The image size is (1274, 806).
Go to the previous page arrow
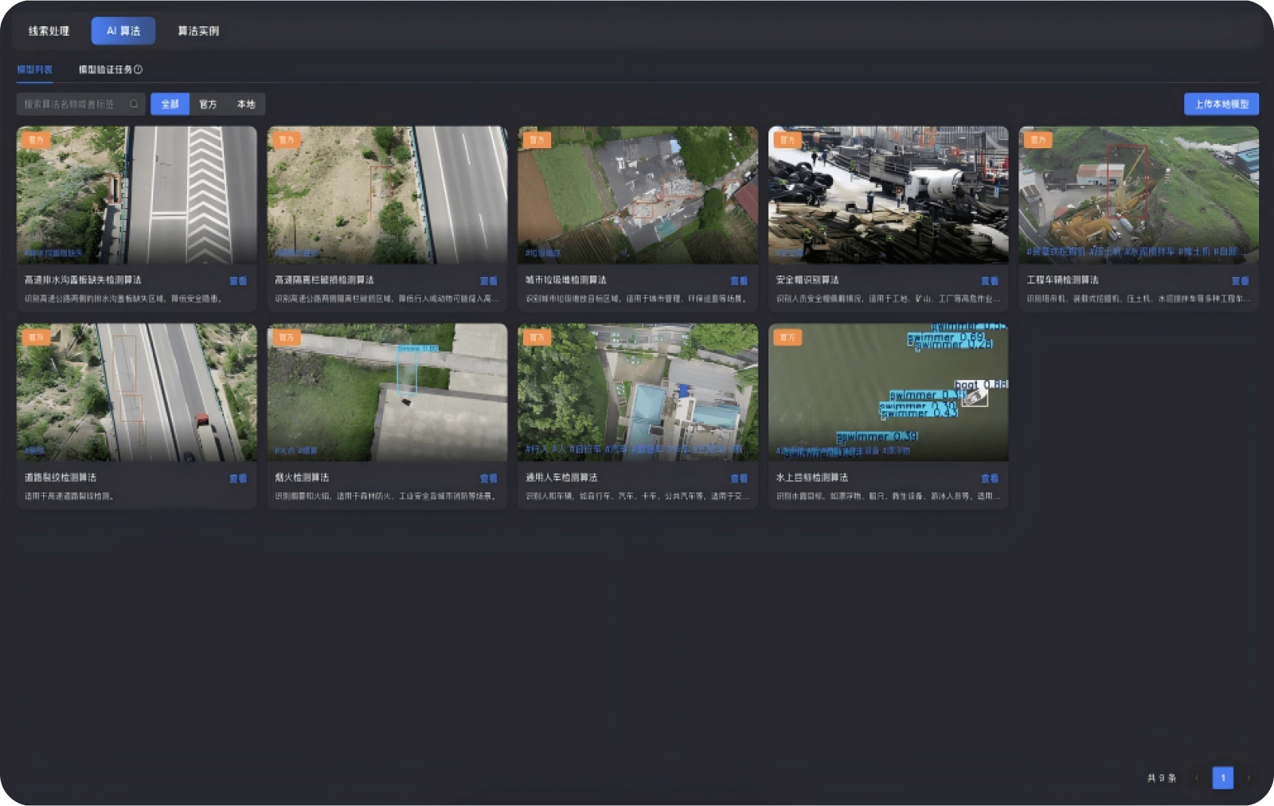point(1196,778)
